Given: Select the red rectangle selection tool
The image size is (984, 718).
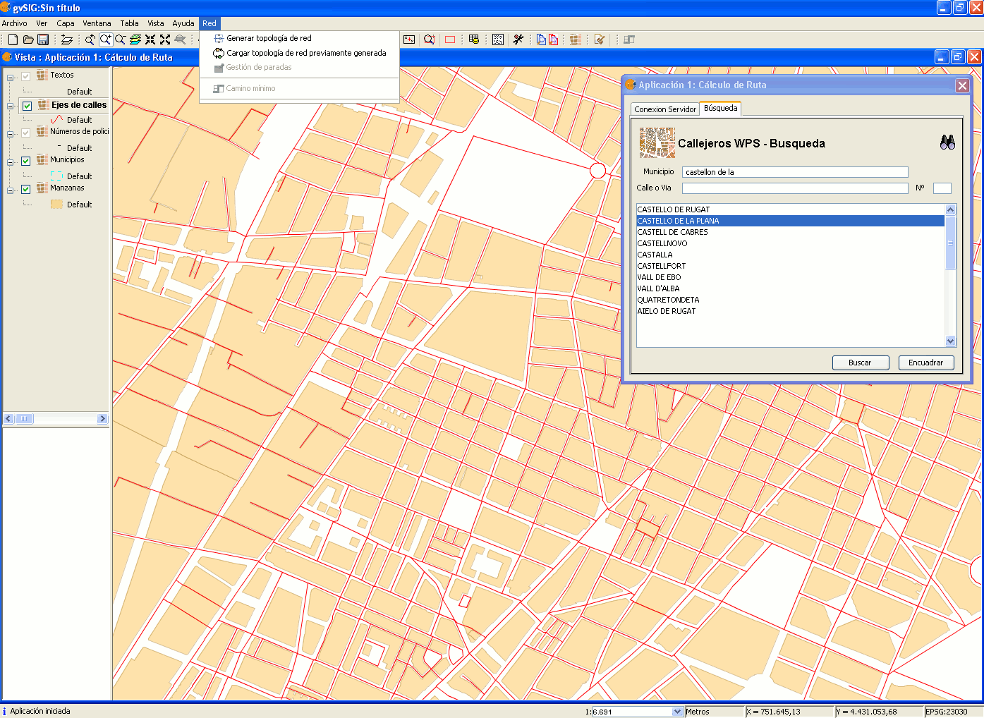Looking at the screenshot, I should pos(450,39).
